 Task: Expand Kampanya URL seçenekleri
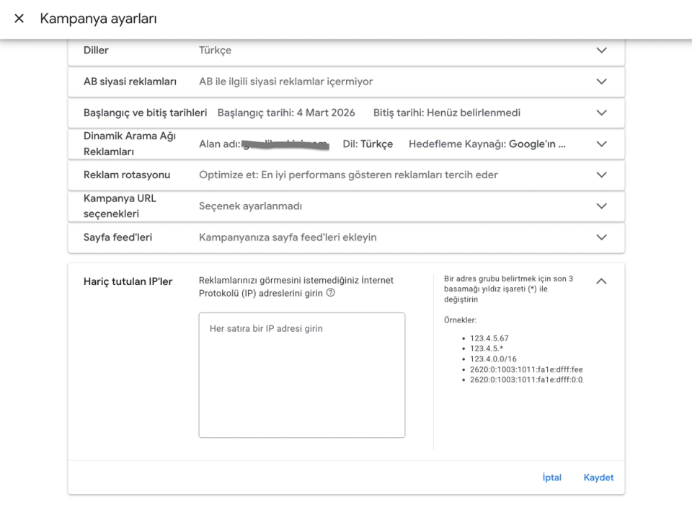pyautogui.click(x=601, y=206)
